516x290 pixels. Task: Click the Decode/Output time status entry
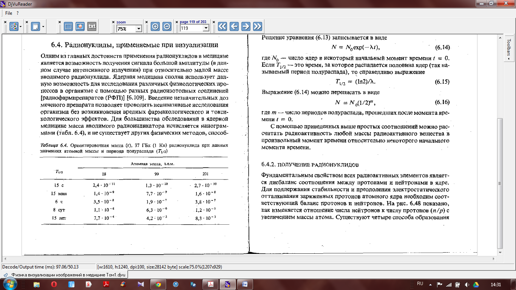click(x=40, y=267)
